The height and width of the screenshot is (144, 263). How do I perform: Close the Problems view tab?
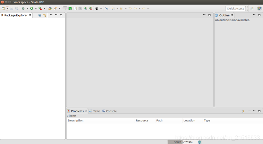(86, 111)
